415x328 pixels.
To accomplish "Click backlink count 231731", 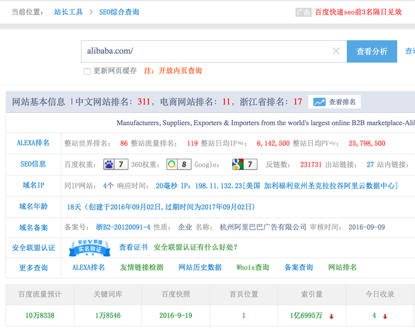I will [311, 165].
